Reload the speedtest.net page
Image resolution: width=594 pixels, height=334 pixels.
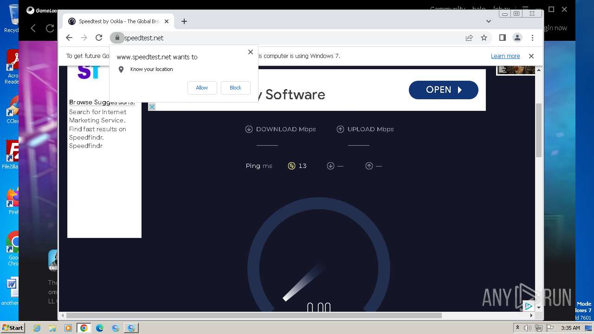[x=99, y=38]
